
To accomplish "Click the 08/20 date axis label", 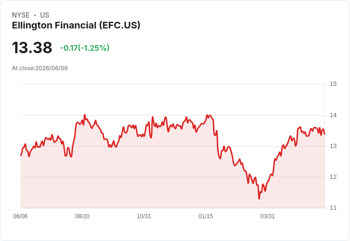I will (x=82, y=216).
